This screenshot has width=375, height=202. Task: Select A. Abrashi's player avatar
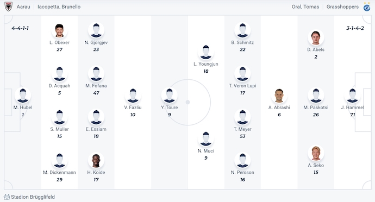279,96
